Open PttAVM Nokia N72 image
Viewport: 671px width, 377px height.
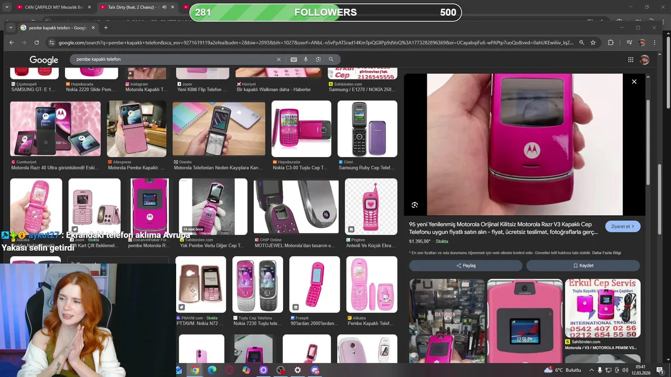click(x=201, y=284)
